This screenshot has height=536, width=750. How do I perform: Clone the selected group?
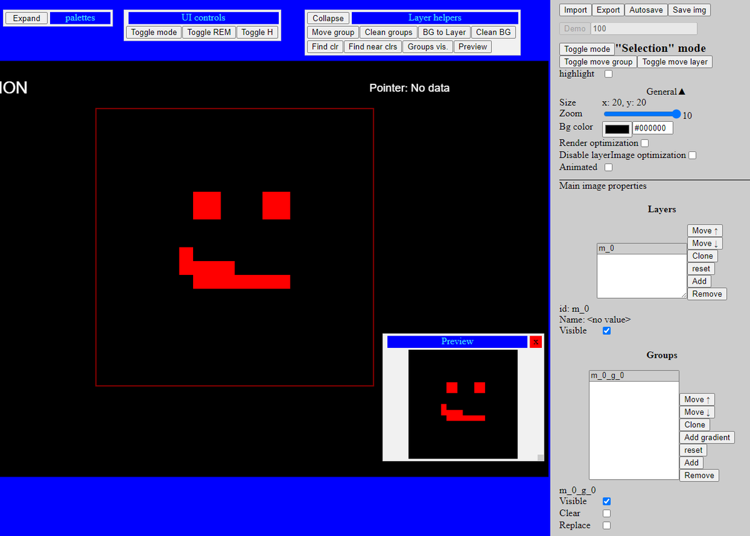pos(694,425)
